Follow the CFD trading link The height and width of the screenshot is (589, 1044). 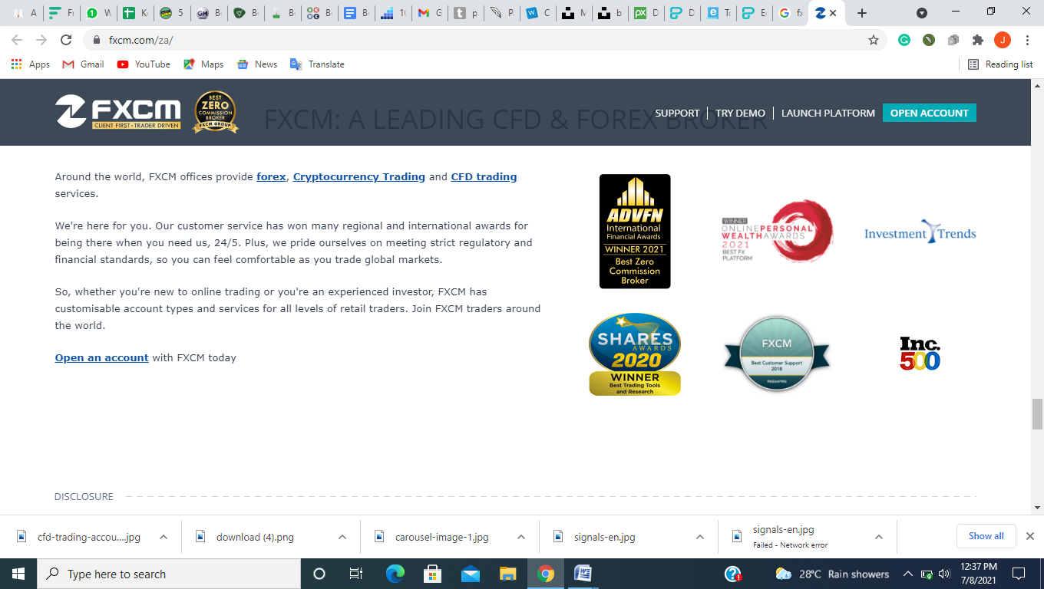coord(484,177)
